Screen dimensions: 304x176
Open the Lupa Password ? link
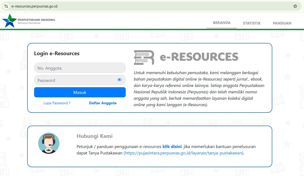point(57,103)
